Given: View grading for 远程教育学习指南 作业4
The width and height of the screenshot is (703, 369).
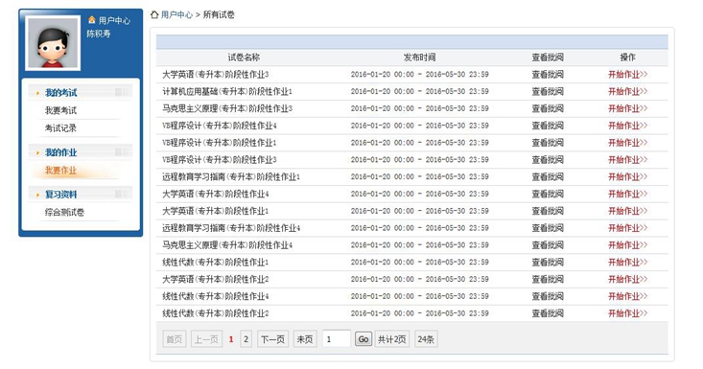Looking at the screenshot, I should click(548, 228).
